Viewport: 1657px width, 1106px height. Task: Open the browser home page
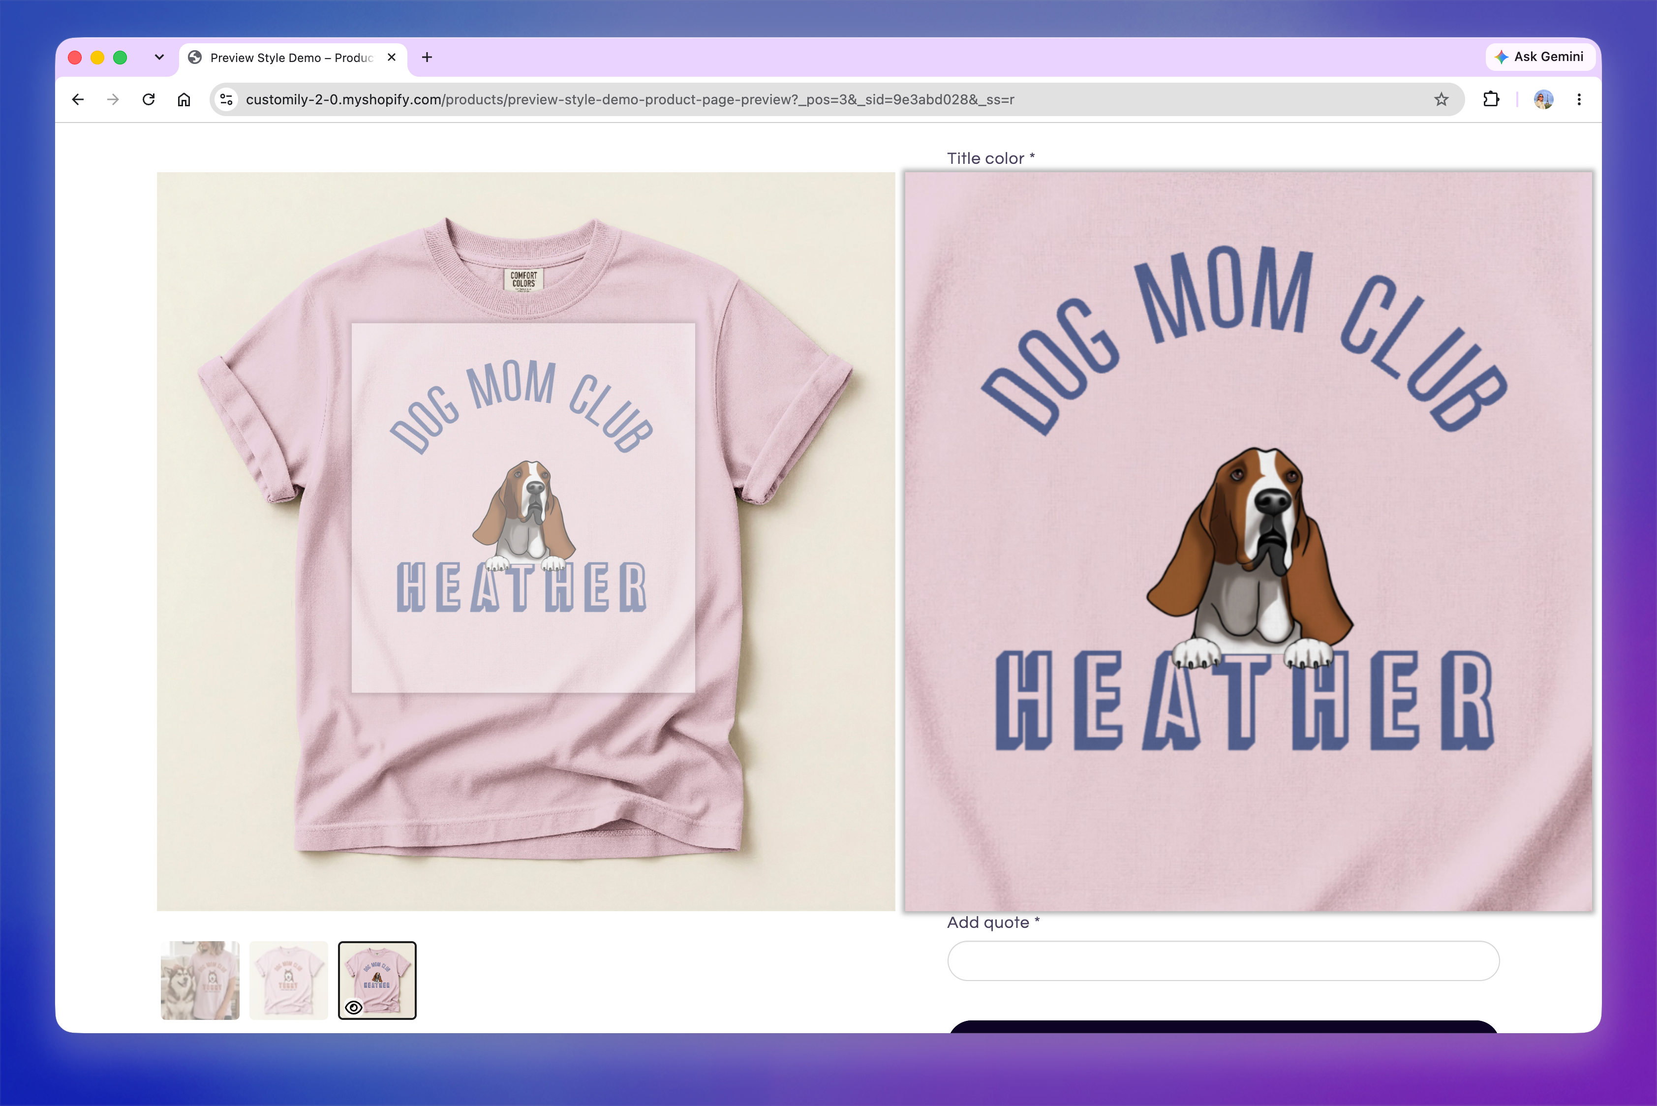[x=184, y=99]
